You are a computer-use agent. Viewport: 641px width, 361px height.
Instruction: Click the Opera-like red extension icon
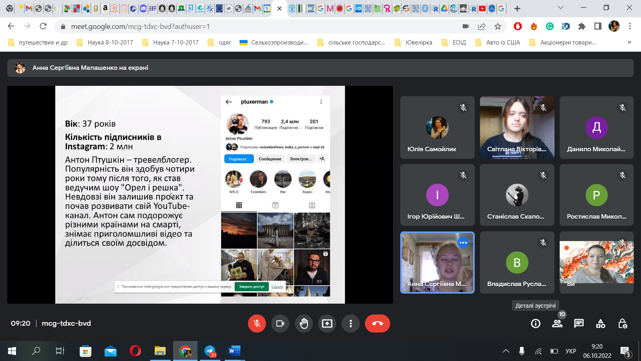point(518,26)
